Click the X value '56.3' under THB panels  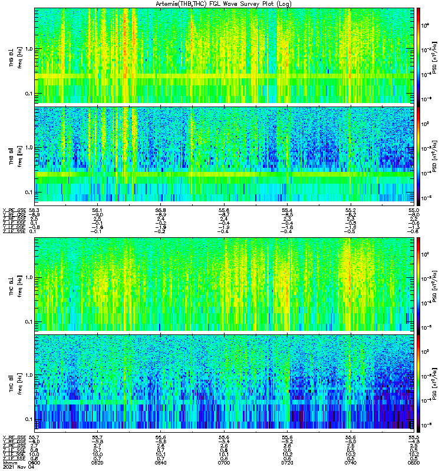[x=34, y=210]
